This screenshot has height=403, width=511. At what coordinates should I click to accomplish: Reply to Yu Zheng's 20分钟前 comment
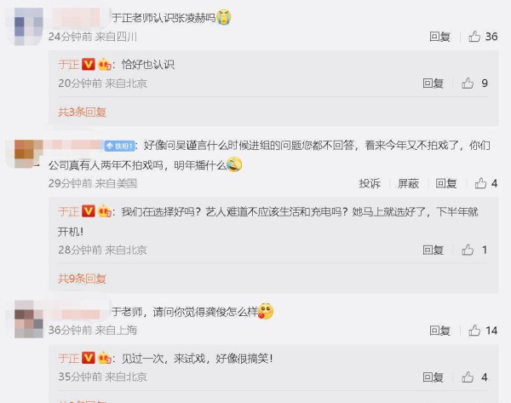coord(433,83)
